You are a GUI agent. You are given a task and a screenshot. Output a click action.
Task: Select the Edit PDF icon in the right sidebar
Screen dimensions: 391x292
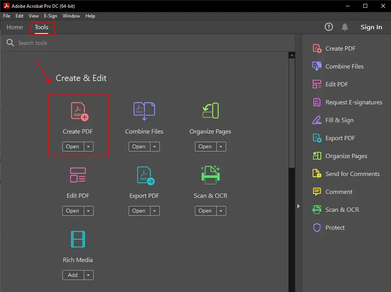(x=317, y=84)
